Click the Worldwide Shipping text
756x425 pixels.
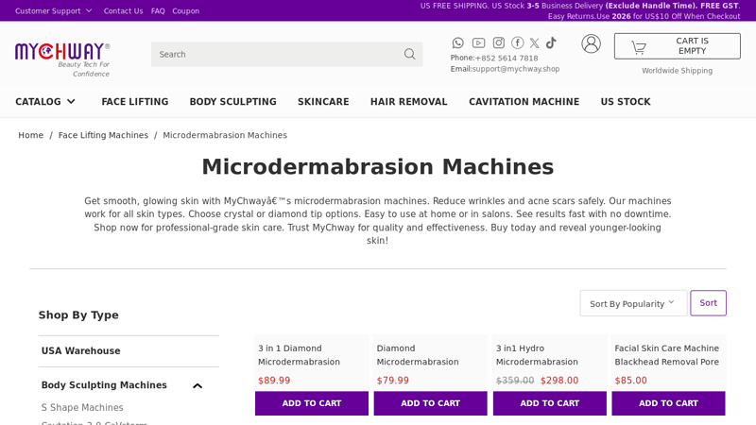point(677,70)
